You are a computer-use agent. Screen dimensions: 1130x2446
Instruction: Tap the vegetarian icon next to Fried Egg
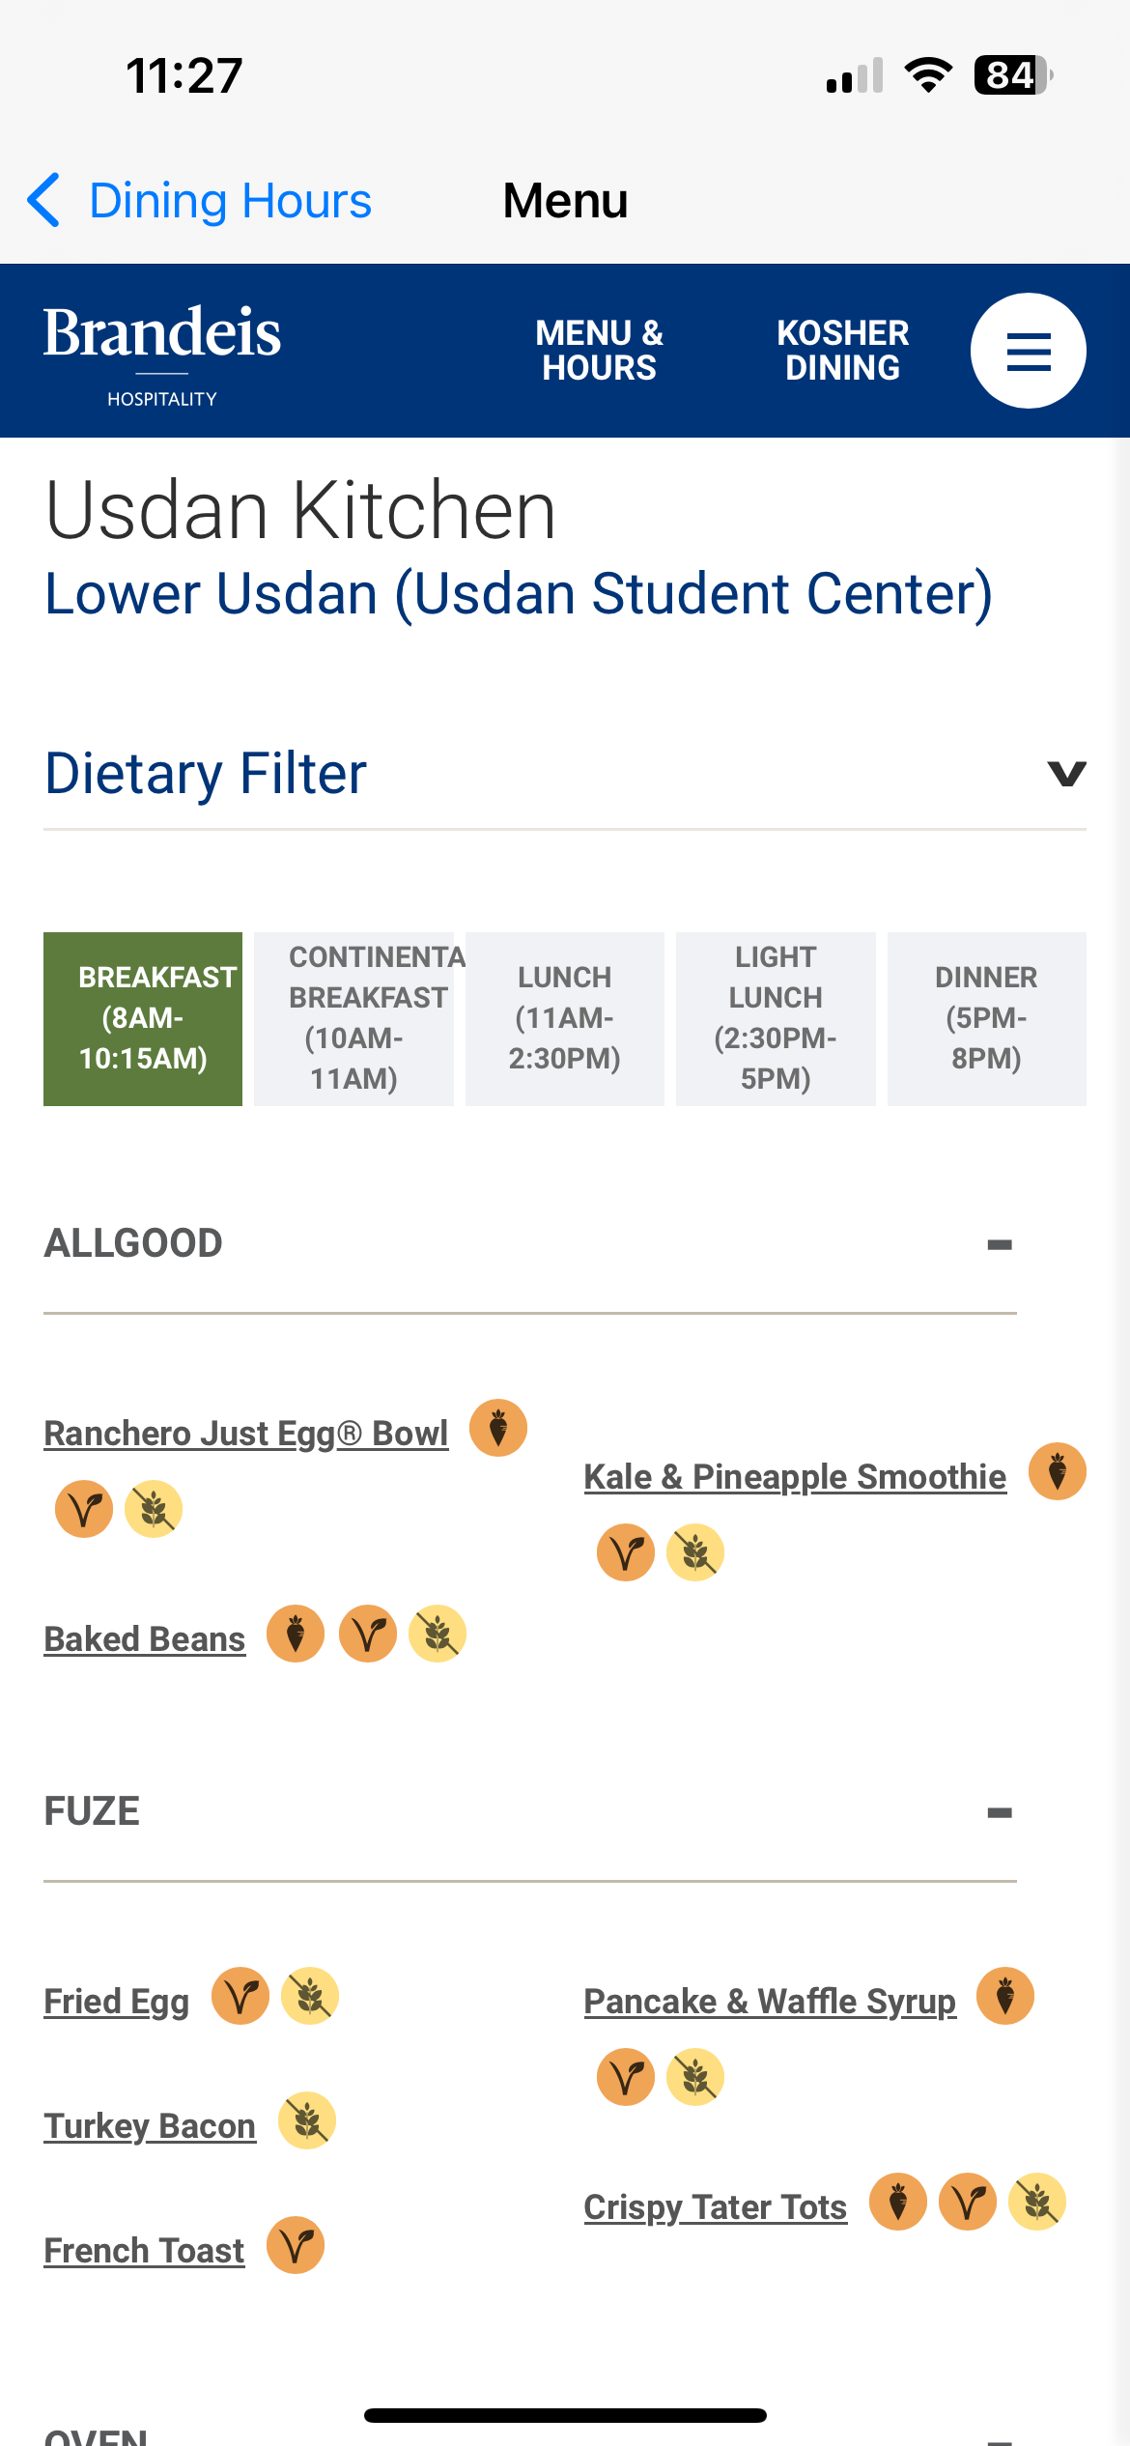coord(240,1996)
